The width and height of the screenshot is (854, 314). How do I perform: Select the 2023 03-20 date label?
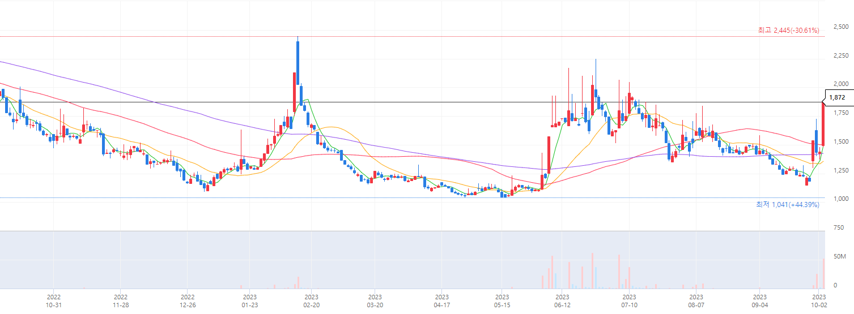[x=375, y=300]
